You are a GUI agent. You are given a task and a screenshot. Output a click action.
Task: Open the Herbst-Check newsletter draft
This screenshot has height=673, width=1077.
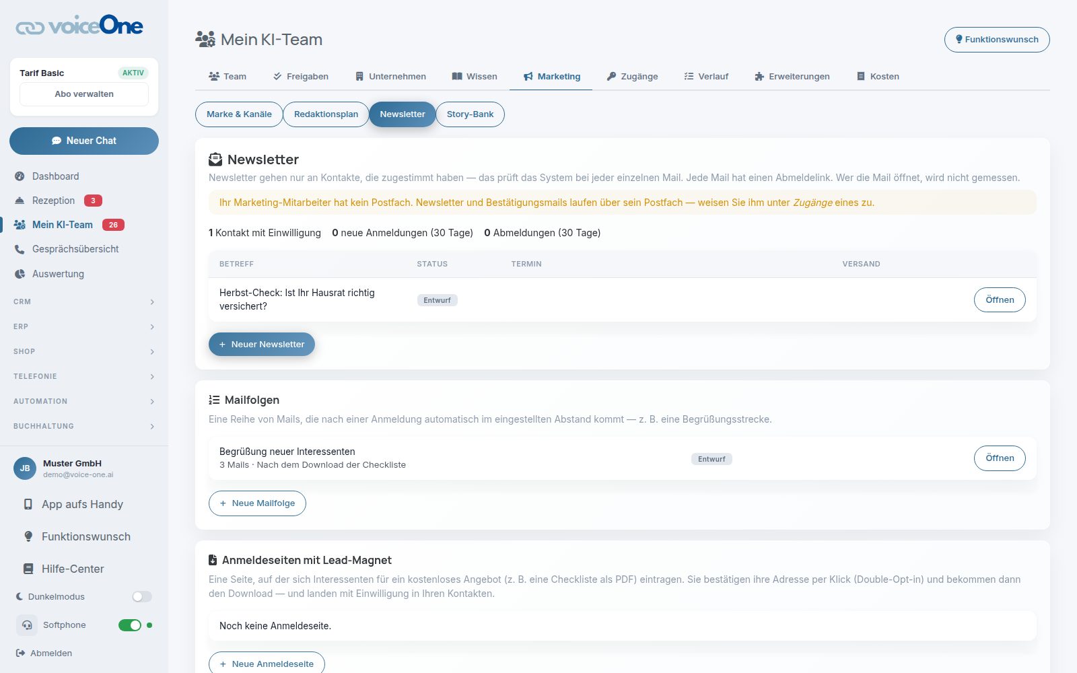pos(1000,299)
